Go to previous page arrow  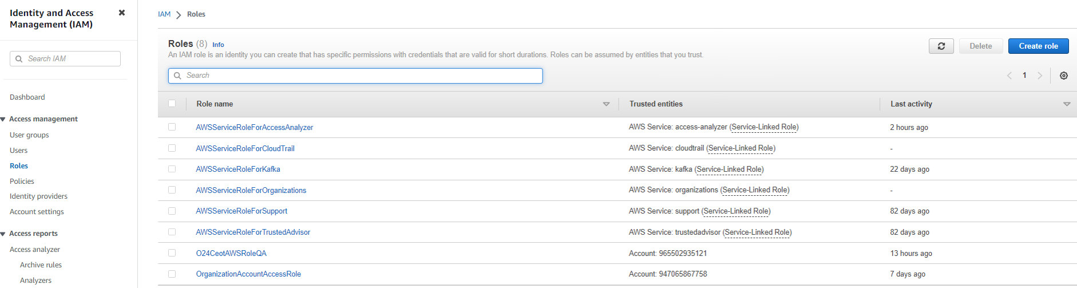pyautogui.click(x=1009, y=76)
